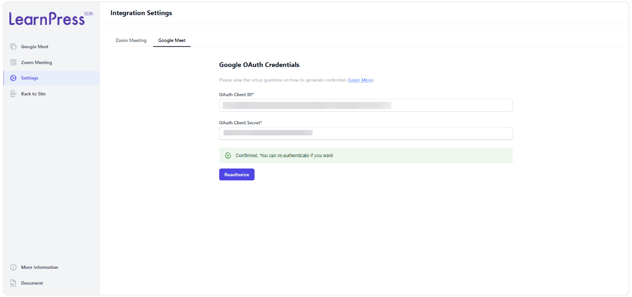Select the Settings label in sidebar
632x297 pixels.
pos(30,78)
